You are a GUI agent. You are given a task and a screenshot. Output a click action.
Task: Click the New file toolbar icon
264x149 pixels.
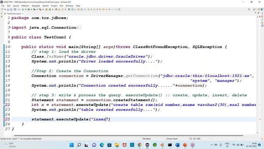[2, 10]
